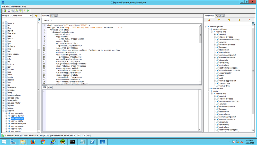
Task: Click the search field in Added APIs panel
Action: [228, 23]
